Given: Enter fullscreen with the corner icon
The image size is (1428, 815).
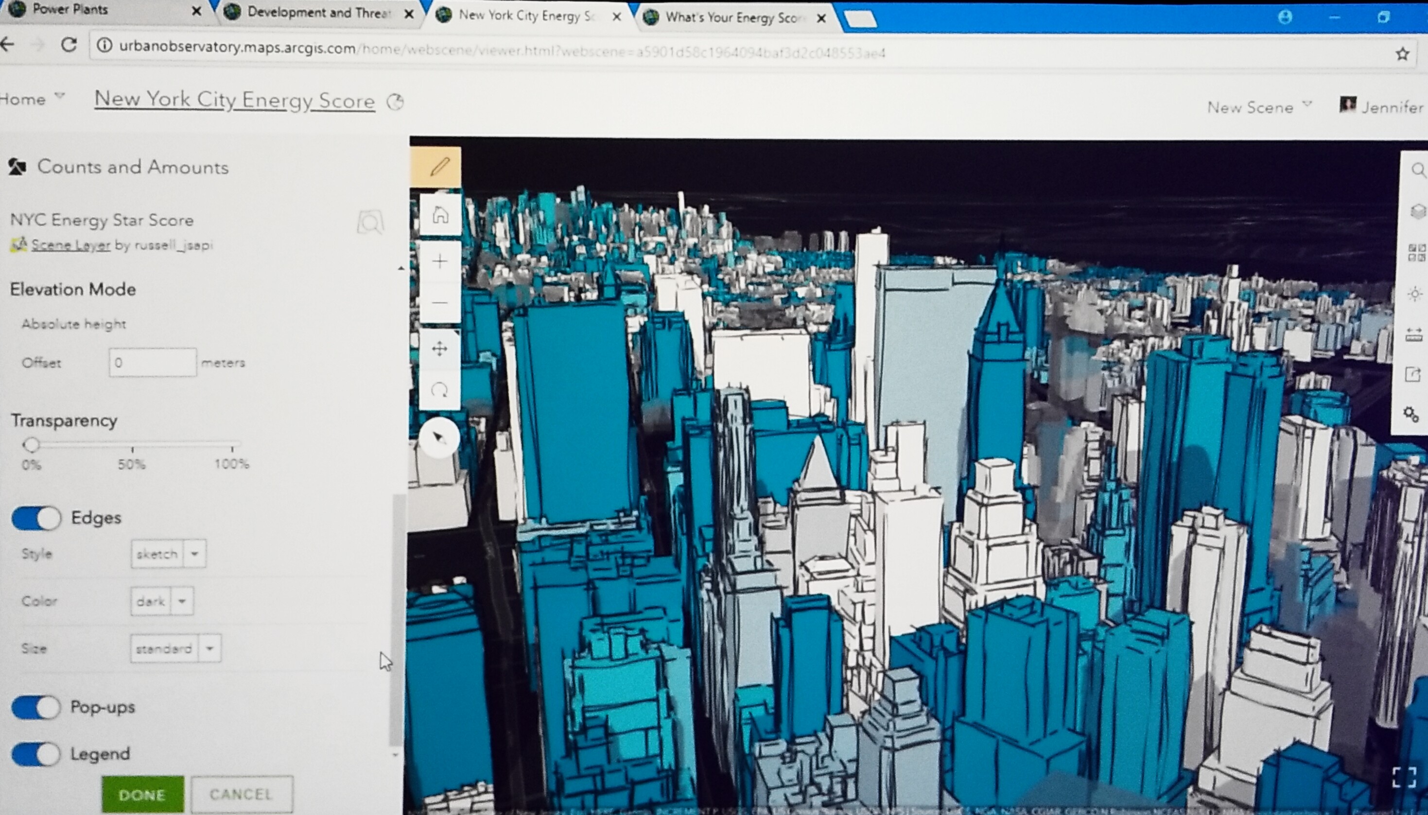Looking at the screenshot, I should (1404, 777).
